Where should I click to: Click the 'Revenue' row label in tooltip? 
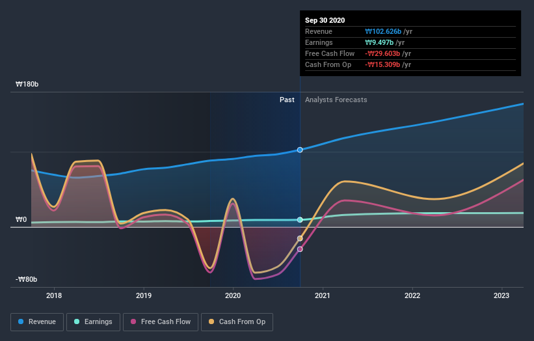[x=319, y=31]
